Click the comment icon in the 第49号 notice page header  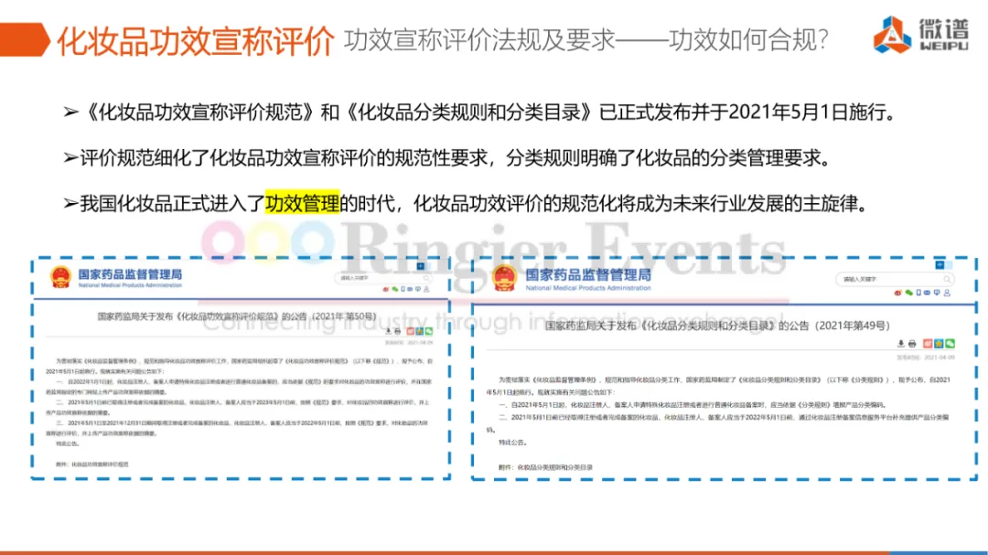[937, 293]
